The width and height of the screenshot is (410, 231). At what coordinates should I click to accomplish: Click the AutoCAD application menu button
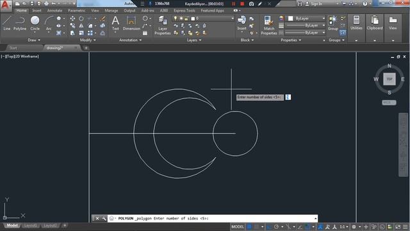[5, 5]
